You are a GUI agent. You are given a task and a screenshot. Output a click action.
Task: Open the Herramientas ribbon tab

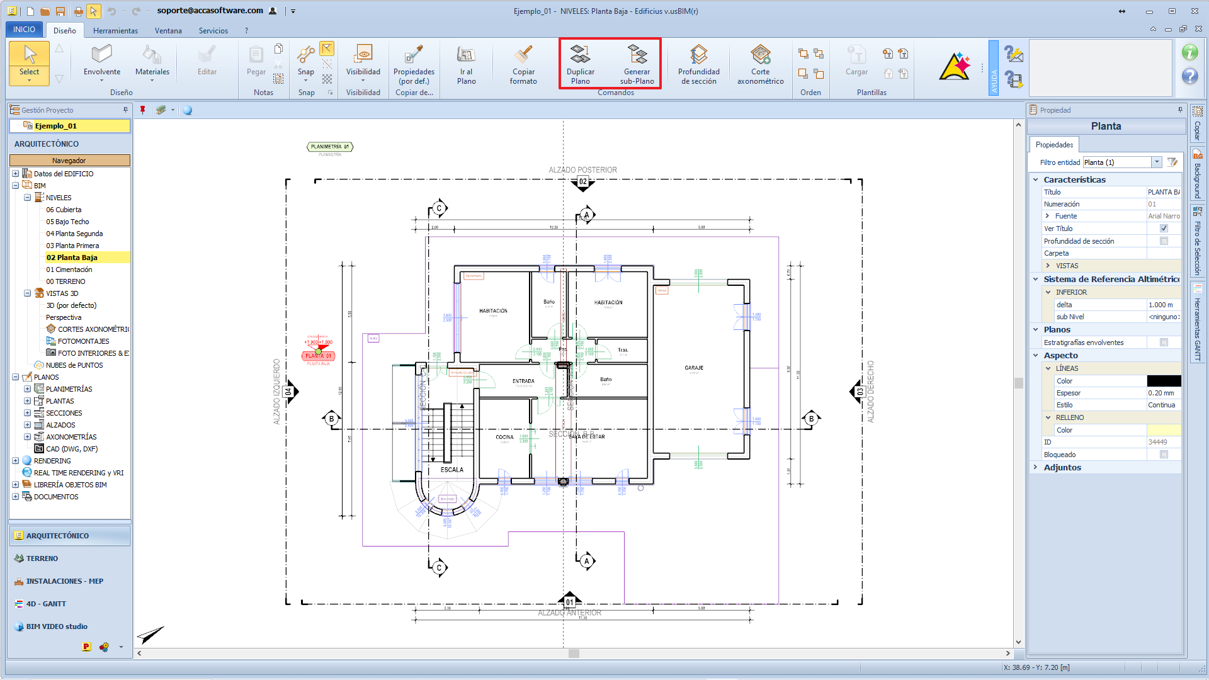tap(115, 30)
